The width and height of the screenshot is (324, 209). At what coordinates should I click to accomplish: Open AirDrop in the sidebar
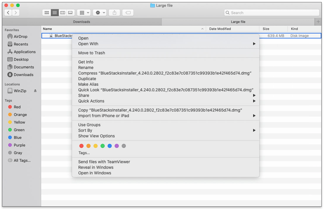tap(17, 36)
